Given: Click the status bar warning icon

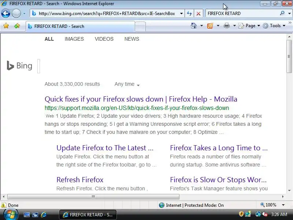Looking at the screenshot, I should [x=4, y=205].
